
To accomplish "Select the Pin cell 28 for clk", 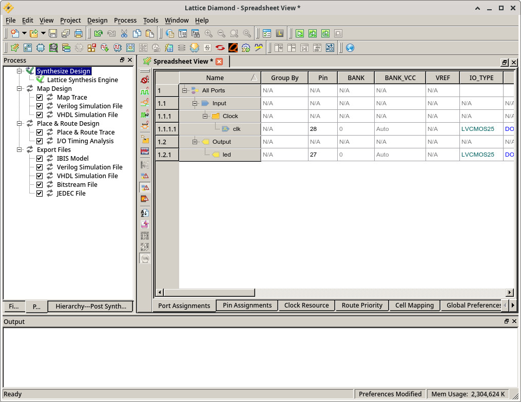I will [323, 129].
